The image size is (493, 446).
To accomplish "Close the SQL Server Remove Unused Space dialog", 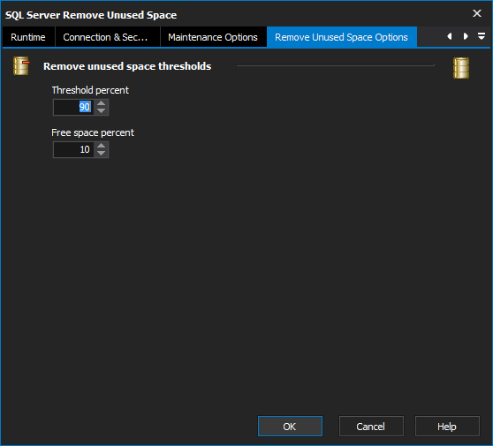I will pos(477,13).
